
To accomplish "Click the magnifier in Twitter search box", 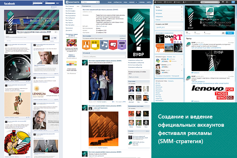I will click(x=218, y=2).
